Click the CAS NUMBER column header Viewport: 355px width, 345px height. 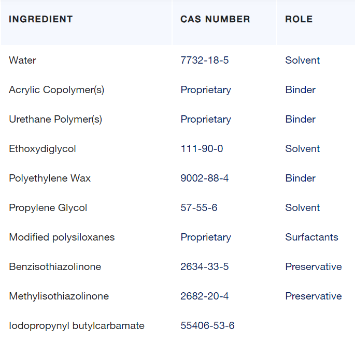(215, 20)
